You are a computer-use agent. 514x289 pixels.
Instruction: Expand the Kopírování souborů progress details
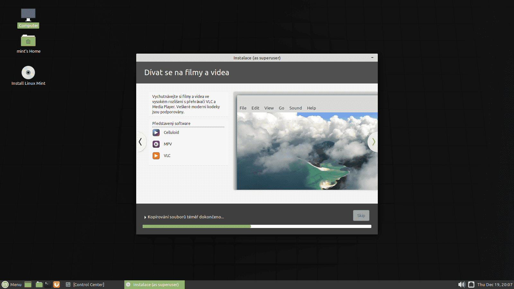pos(145,217)
